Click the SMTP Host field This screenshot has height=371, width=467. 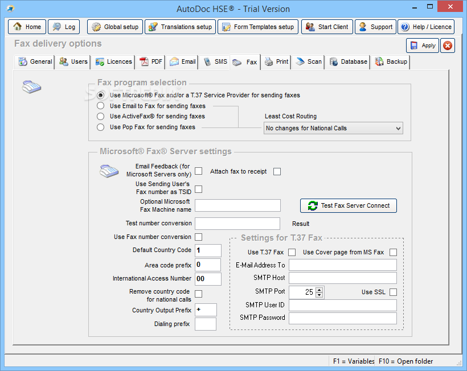point(343,278)
